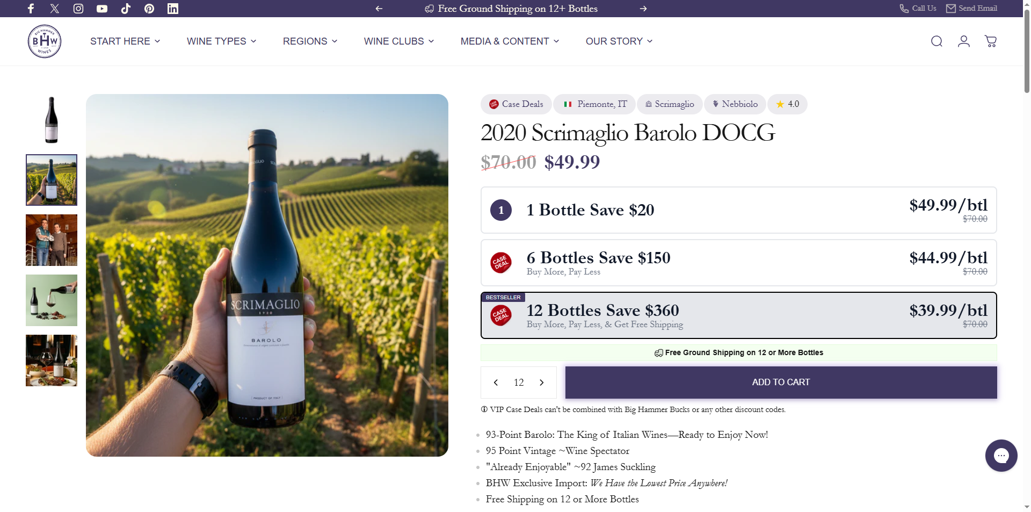
Task: Open the Instagram icon
Action: [x=78, y=9]
